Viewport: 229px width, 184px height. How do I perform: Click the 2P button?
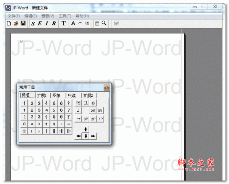point(94,119)
